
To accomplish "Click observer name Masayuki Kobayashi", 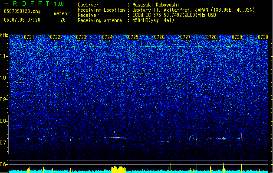I will (x=156, y=5).
